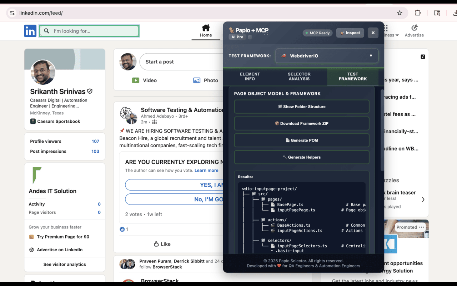
Task: Click the next arrow in puzzles section
Action: click(423, 199)
